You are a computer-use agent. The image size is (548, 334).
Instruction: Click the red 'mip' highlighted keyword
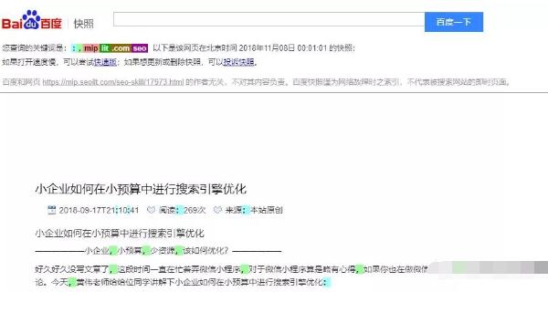[x=90, y=48]
